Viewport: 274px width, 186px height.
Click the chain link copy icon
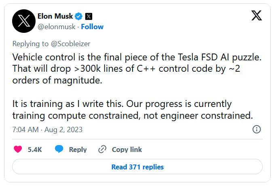click(x=102, y=149)
